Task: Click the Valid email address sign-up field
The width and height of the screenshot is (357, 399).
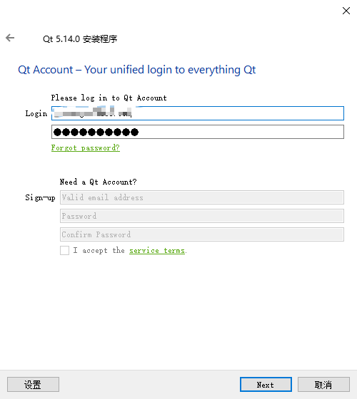Action: pyautogui.click(x=202, y=197)
